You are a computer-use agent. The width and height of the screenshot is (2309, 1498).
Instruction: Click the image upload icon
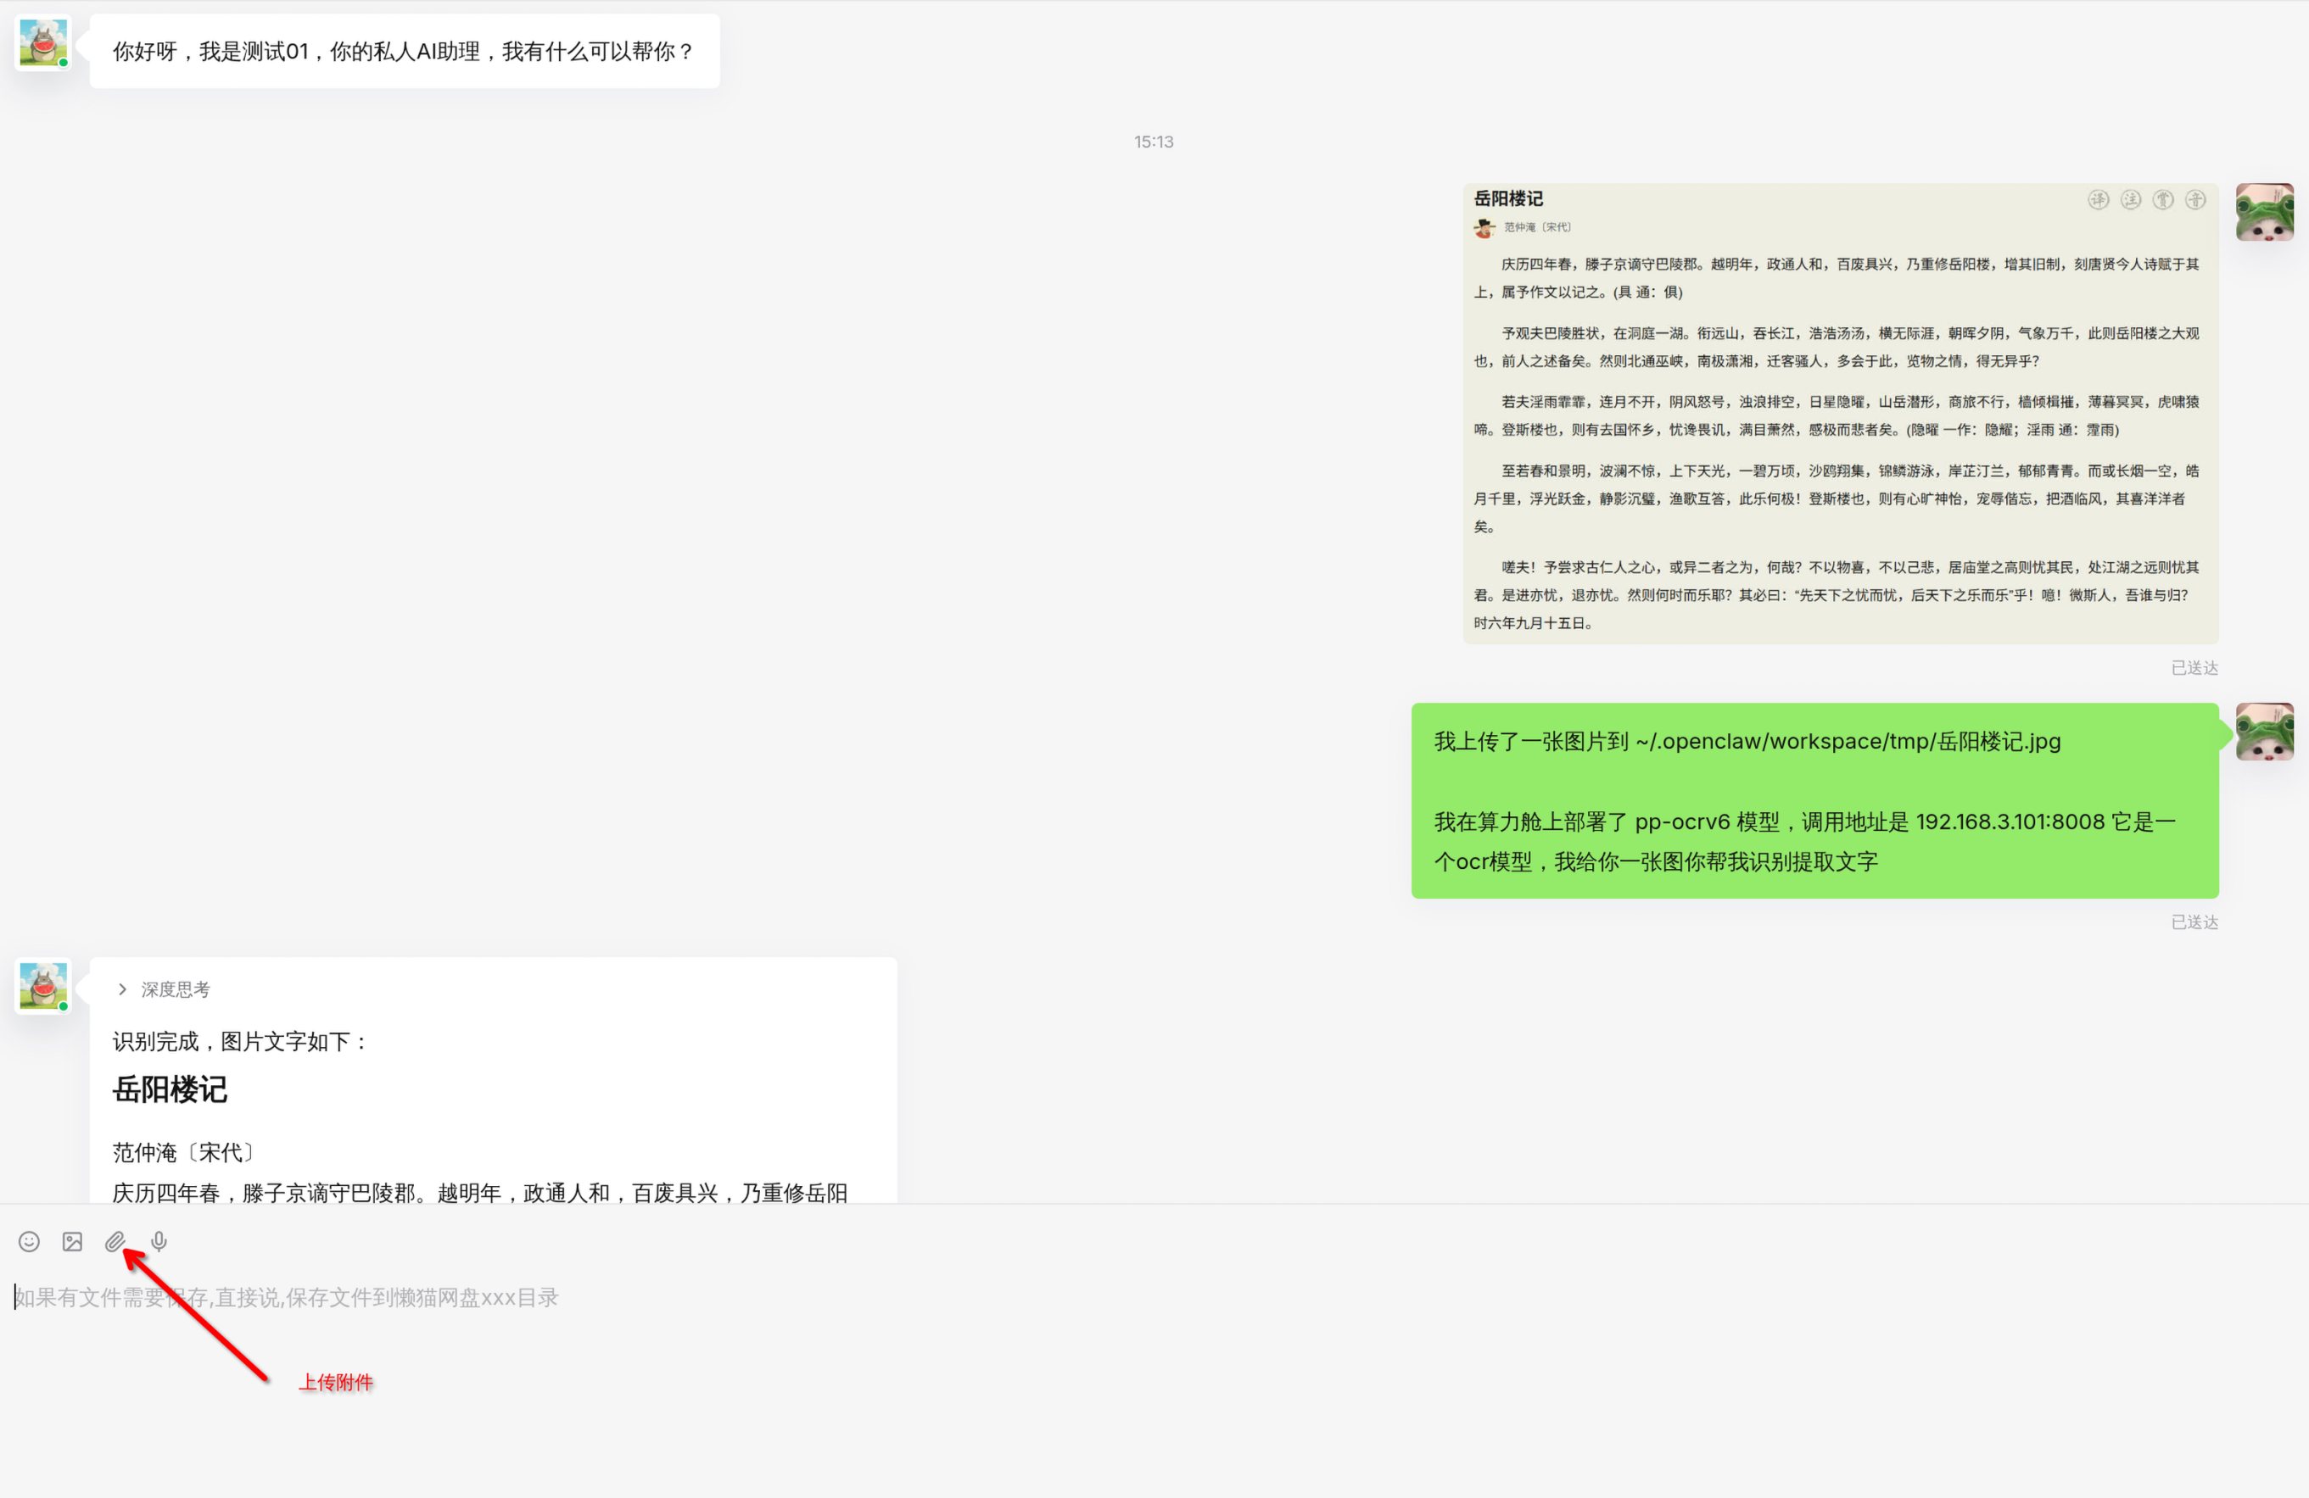click(73, 1242)
